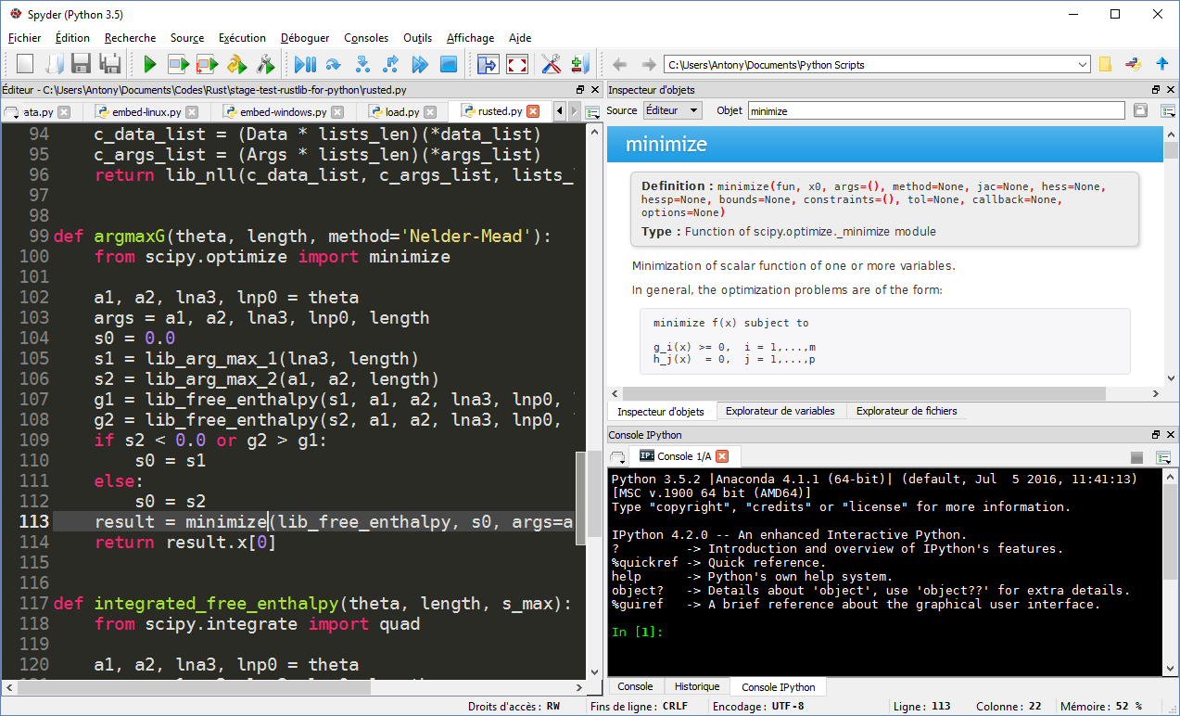Open the IPython console options menu

tap(1163, 456)
